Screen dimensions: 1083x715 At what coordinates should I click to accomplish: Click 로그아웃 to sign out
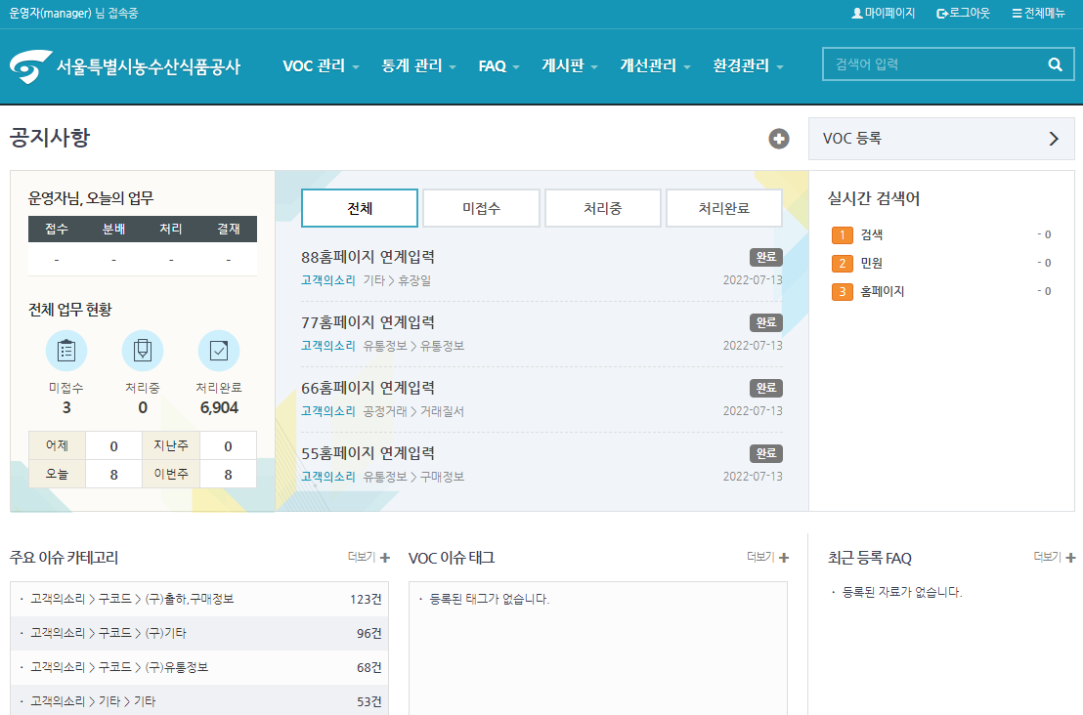click(963, 14)
